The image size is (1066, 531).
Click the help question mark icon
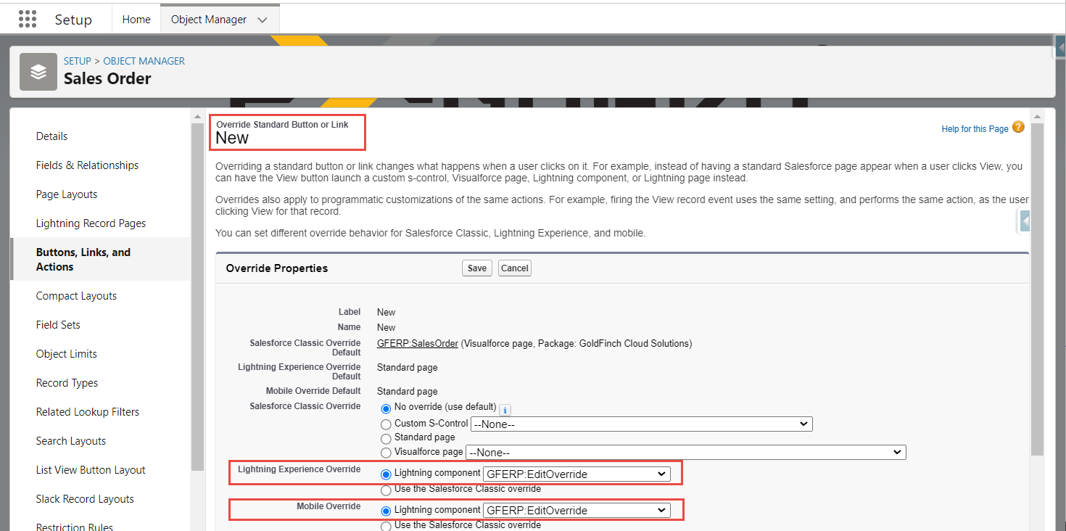(x=1018, y=127)
